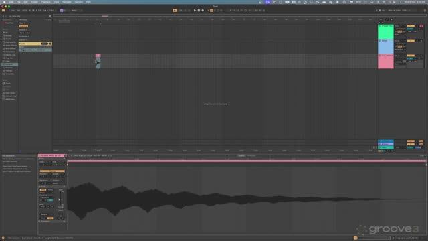The height and width of the screenshot is (241, 428).
Task: Open Current Project in browser Places
Action: pos(11,96)
